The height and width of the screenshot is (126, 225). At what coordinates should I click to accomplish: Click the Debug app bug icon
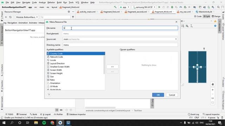point(172,7)
